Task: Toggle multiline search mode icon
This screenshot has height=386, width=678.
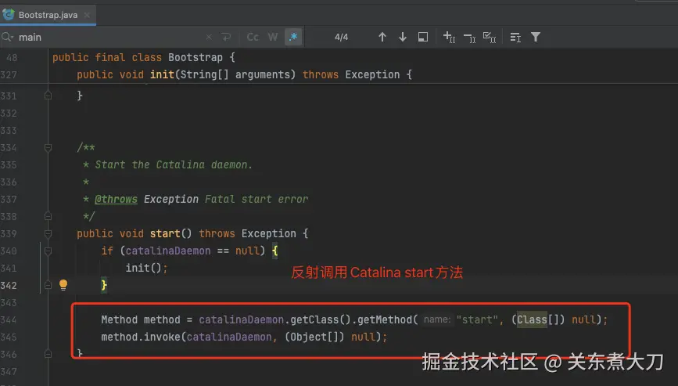Action: point(515,38)
